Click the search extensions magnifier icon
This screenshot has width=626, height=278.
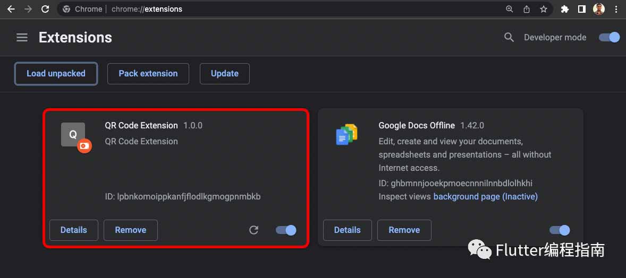click(x=509, y=38)
